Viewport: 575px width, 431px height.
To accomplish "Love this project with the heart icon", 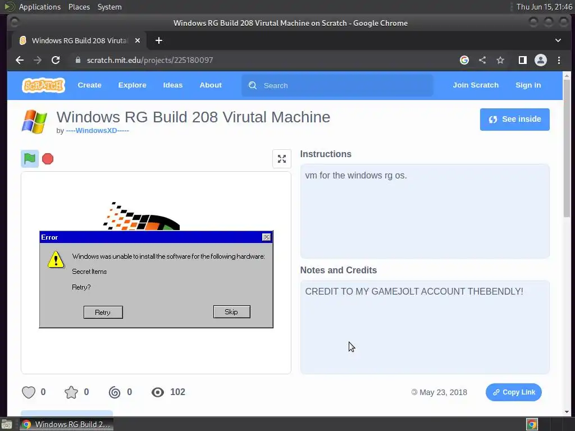I will click(x=29, y=392).
